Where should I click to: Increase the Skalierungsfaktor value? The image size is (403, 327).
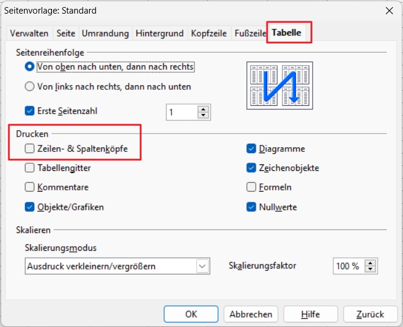pyautogui.click(x=370, y=263)
